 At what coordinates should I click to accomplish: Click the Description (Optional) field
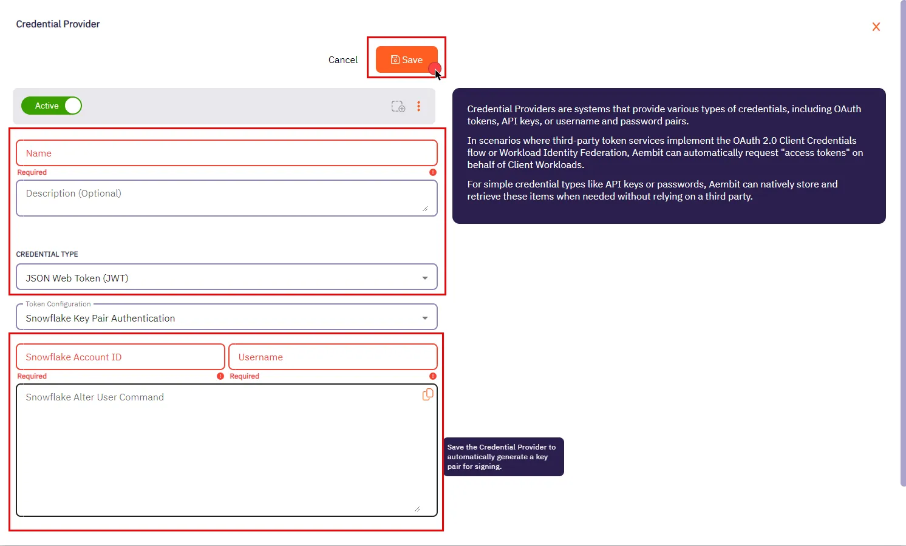(226, 198)
